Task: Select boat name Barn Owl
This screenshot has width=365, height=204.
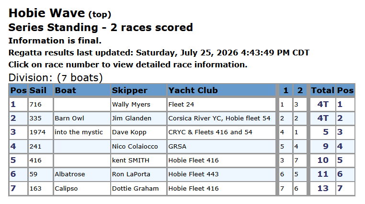Action: [x=69, y=118]
